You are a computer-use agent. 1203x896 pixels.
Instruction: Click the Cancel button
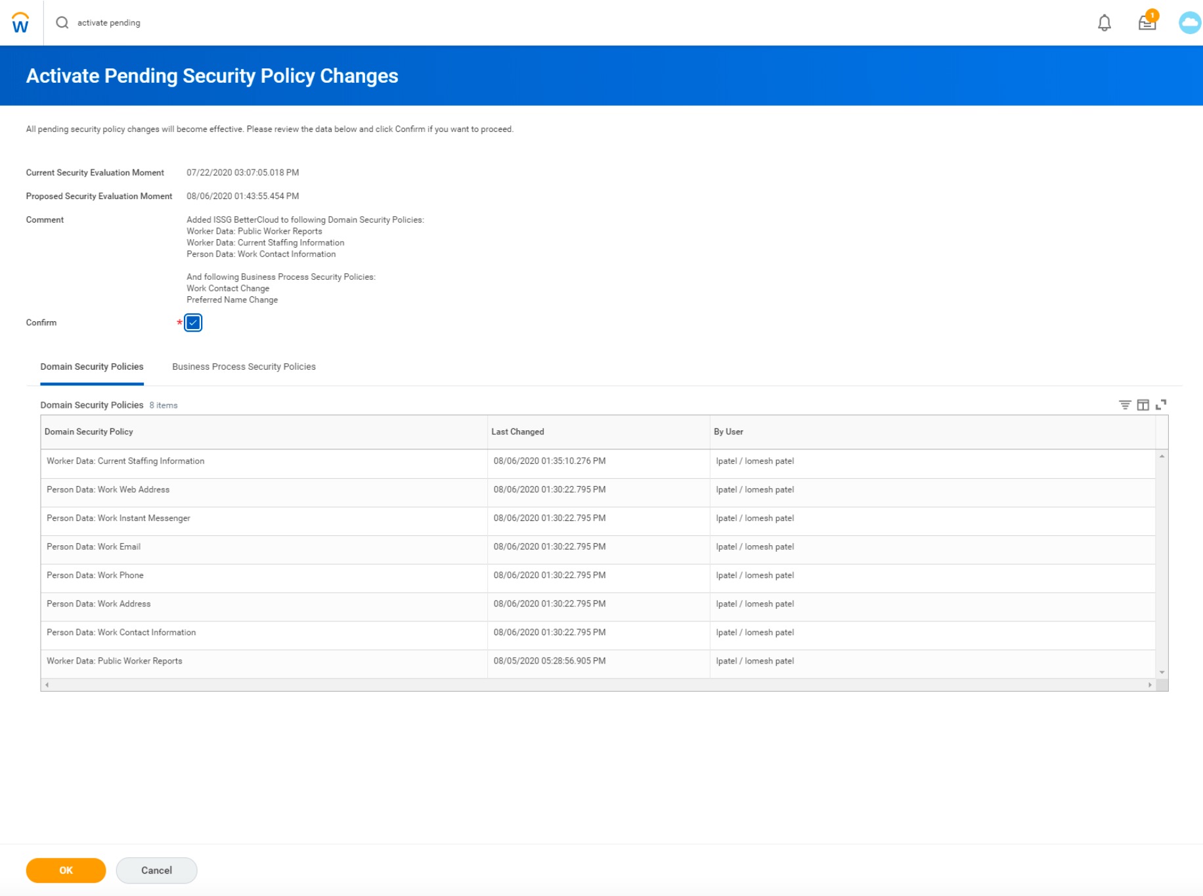click(x=156, y=870)
